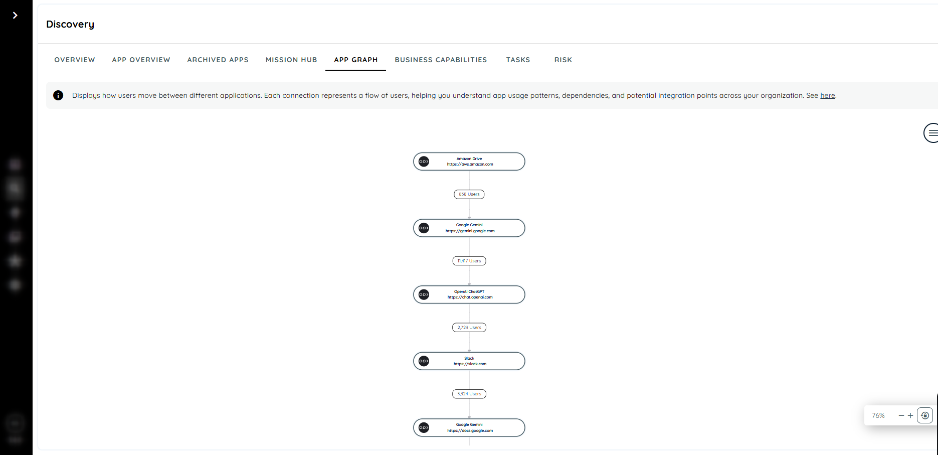Click the 2,723 Users connection label

click(x=469, y=328)
